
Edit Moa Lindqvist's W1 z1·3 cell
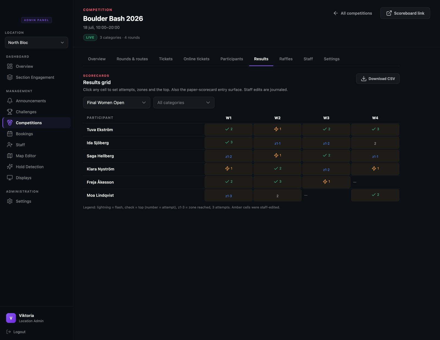click(229, 195)
